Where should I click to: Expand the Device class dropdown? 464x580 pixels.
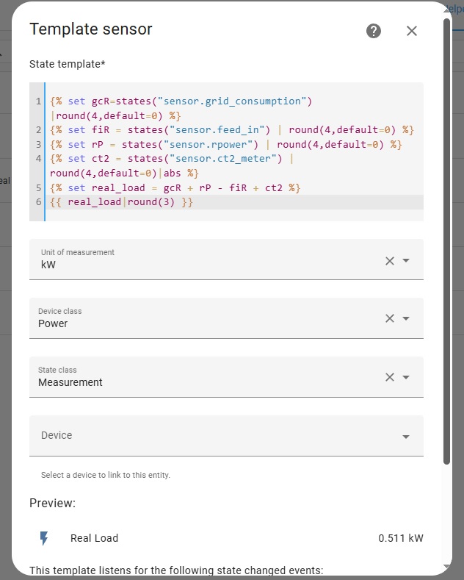(406, 318)
